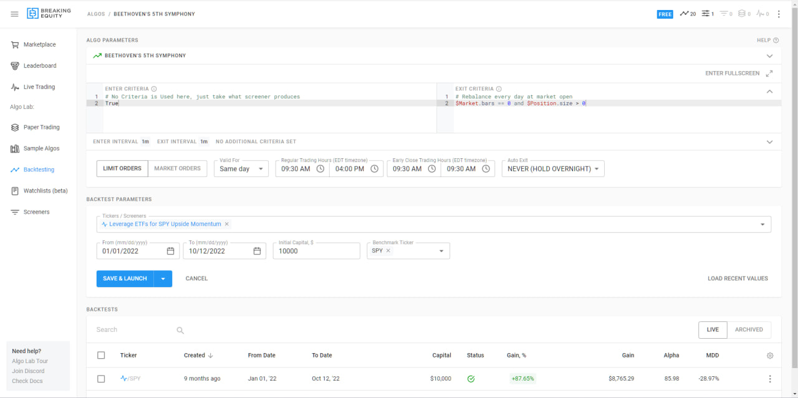The height and width of the screenshot is (398, 798).
Task: Switch order type to Market Orders
Action: tap(178, 169)
